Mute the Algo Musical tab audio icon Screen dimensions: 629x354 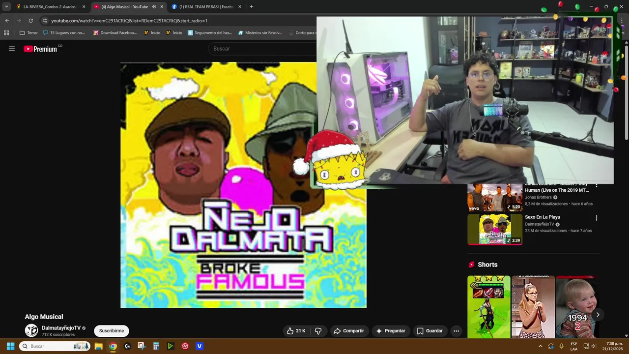(x=154, y=7)
